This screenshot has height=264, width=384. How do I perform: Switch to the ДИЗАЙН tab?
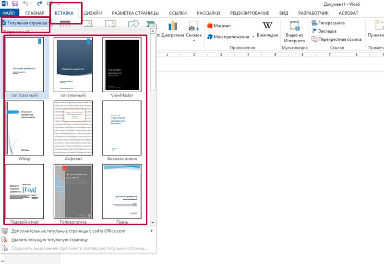tap(93, 13)
